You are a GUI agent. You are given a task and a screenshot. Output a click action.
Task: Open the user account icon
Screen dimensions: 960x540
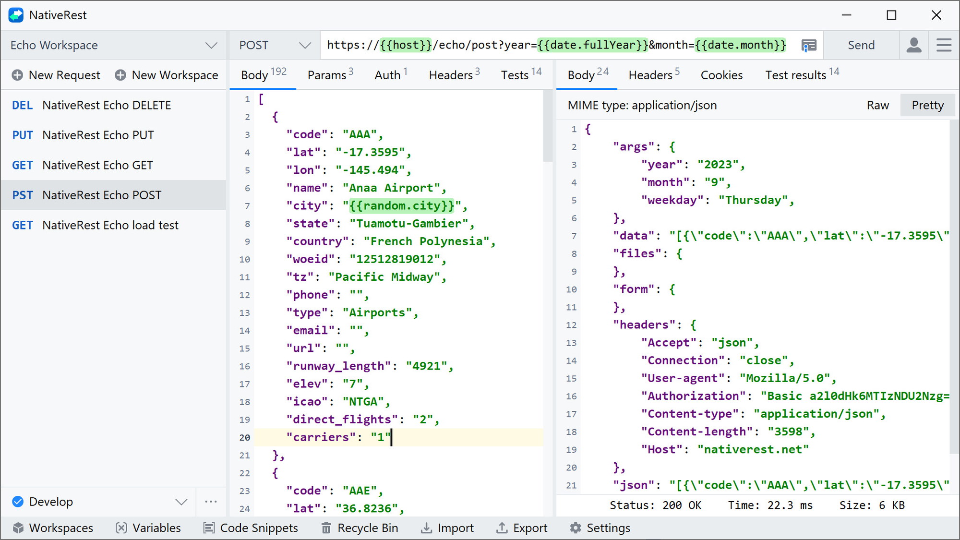pos(914,45)
